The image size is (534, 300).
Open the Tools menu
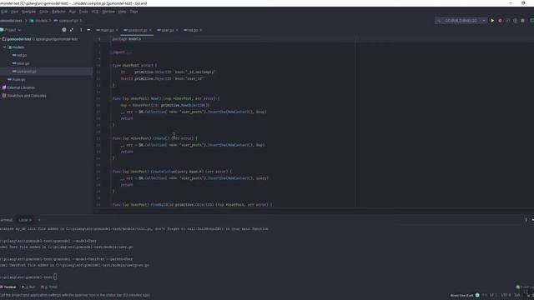tap(83, 12)
